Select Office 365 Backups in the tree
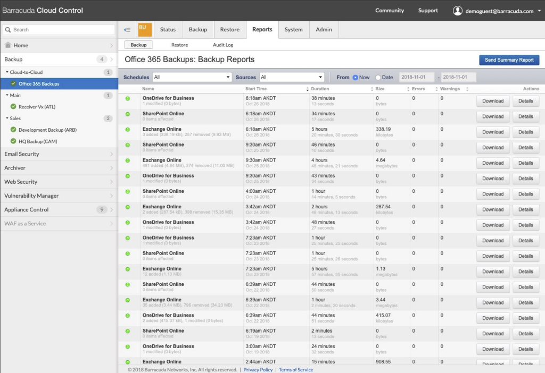The image size is (545, 373). pyautogui.click(x=59, y=83)
